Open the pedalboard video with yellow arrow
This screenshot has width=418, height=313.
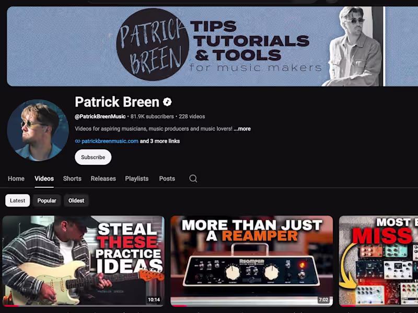point(378,261)
